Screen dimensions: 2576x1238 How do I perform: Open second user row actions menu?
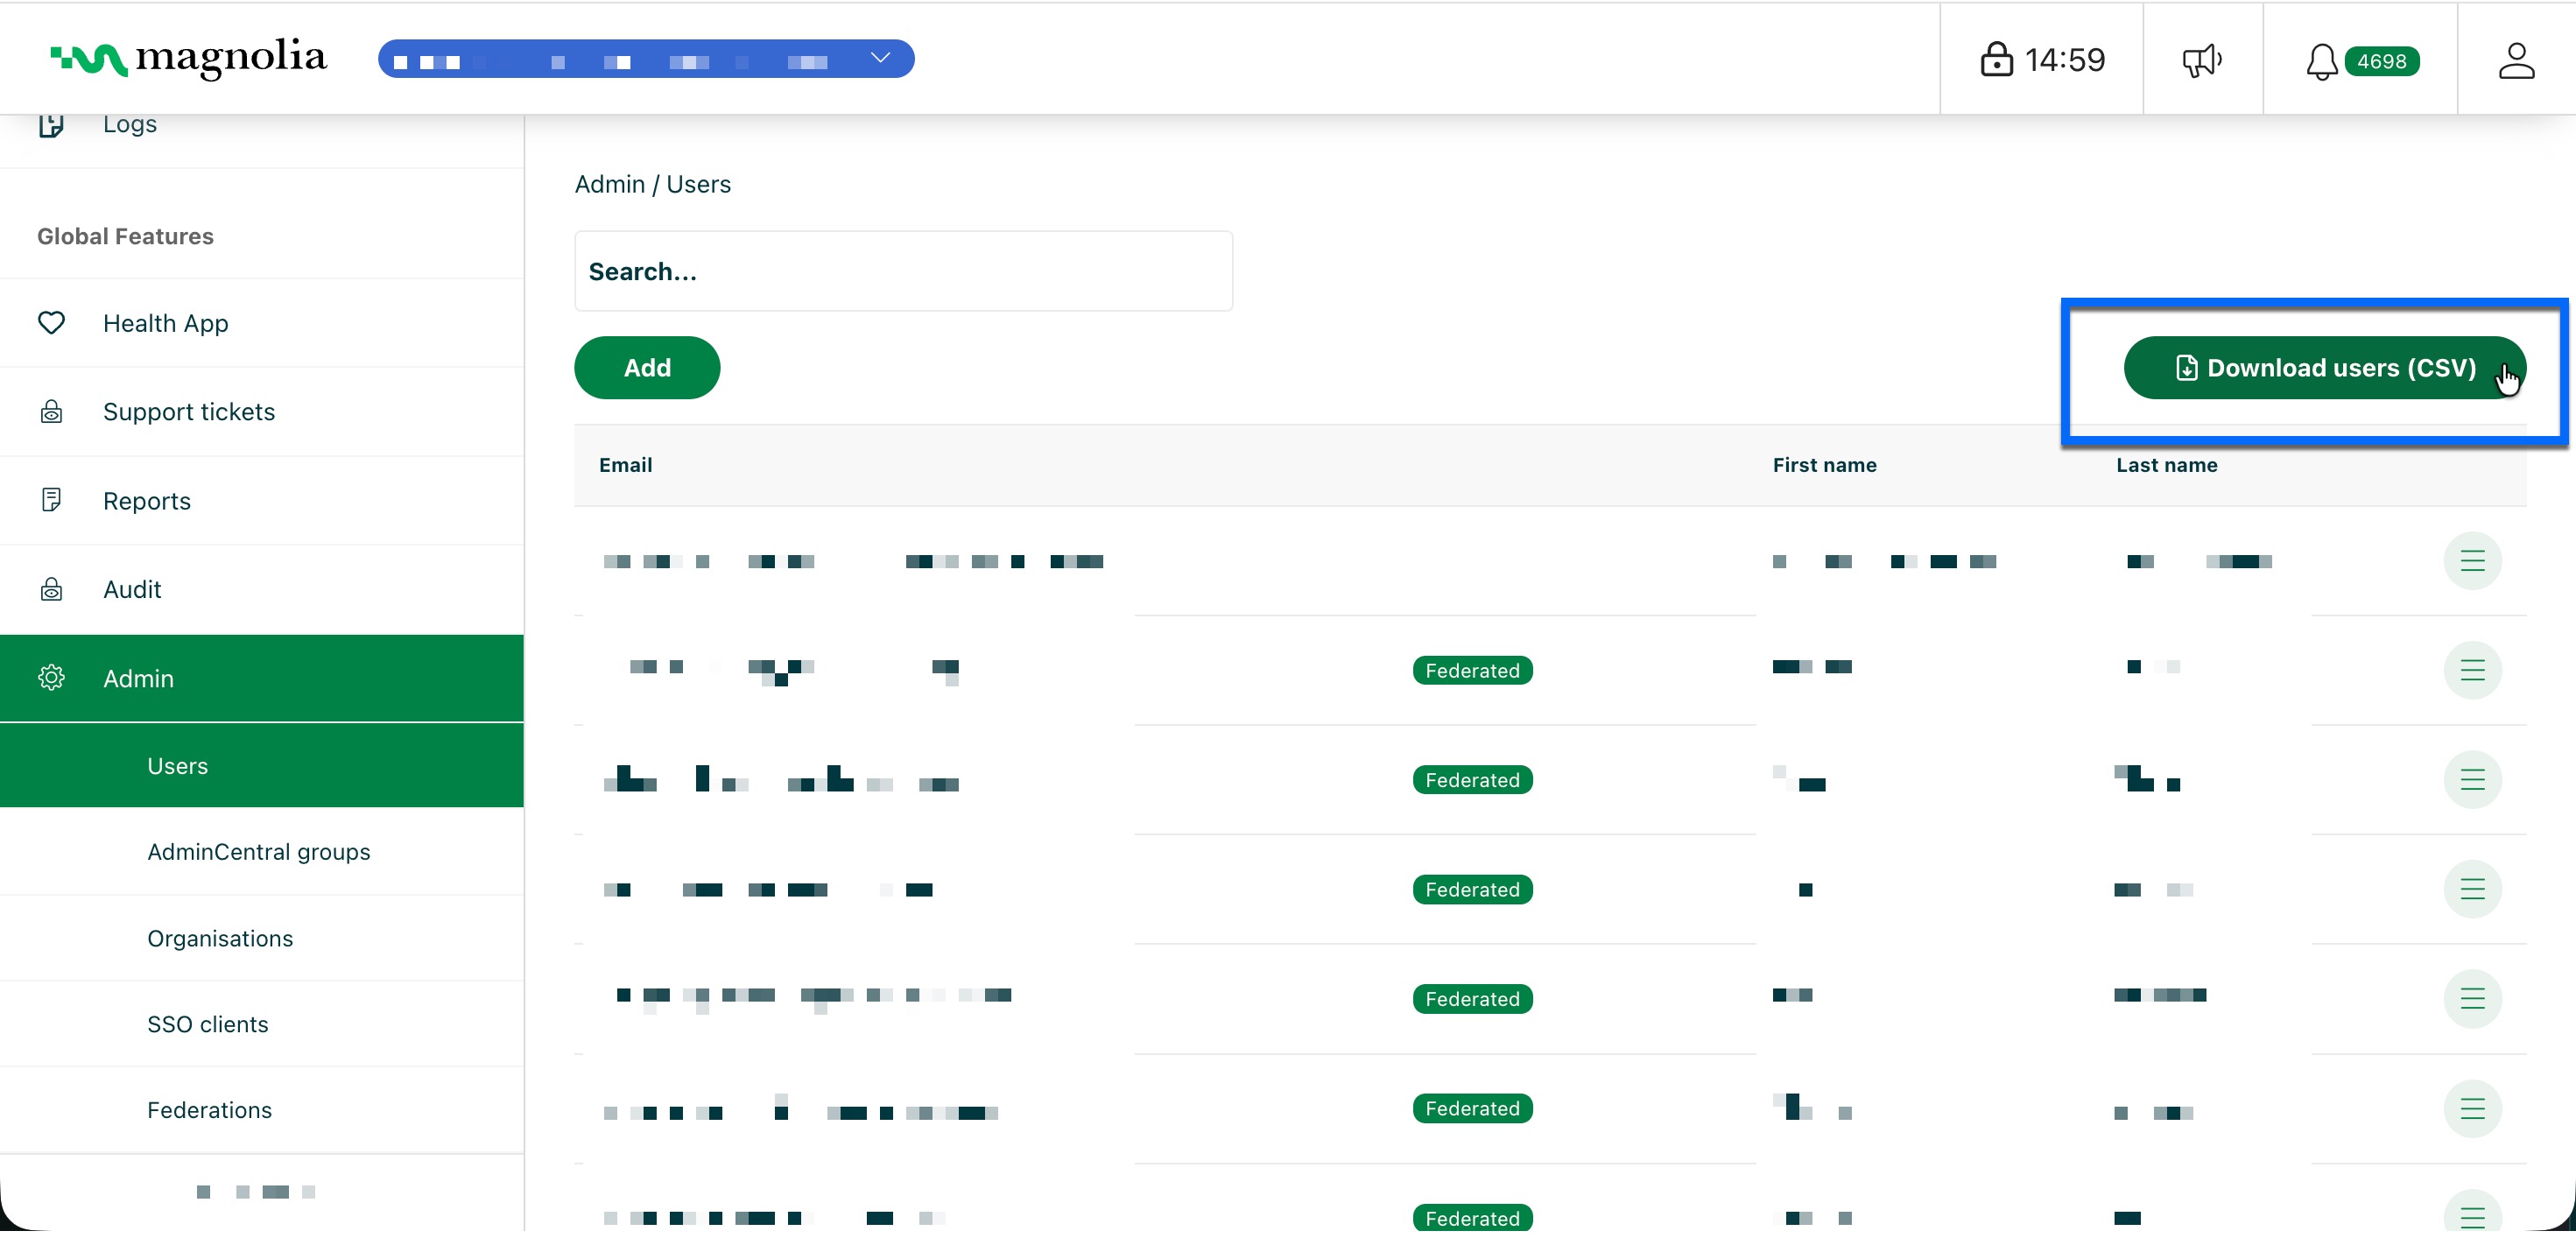(2471, 670)
